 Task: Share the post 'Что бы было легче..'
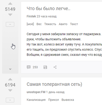point(55,67)
